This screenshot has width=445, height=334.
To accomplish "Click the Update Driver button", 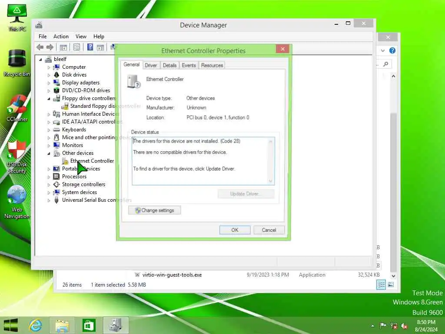I will (246, 194).
